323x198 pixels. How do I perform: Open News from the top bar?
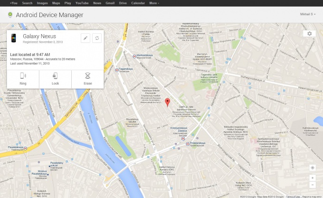tap(97, 3)
